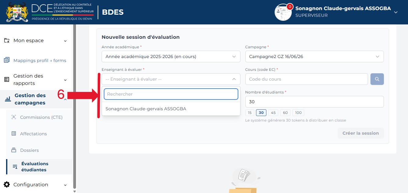408x193 pixels.
Task: Click the sidebar scroll down arrow
Action: [74, 191]
